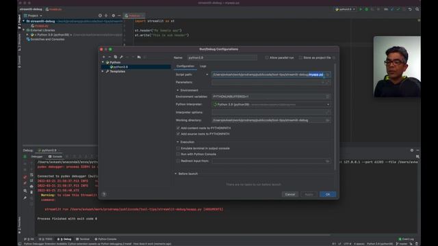Click the undo arrow icon in main toolbar

coord(410,9)
